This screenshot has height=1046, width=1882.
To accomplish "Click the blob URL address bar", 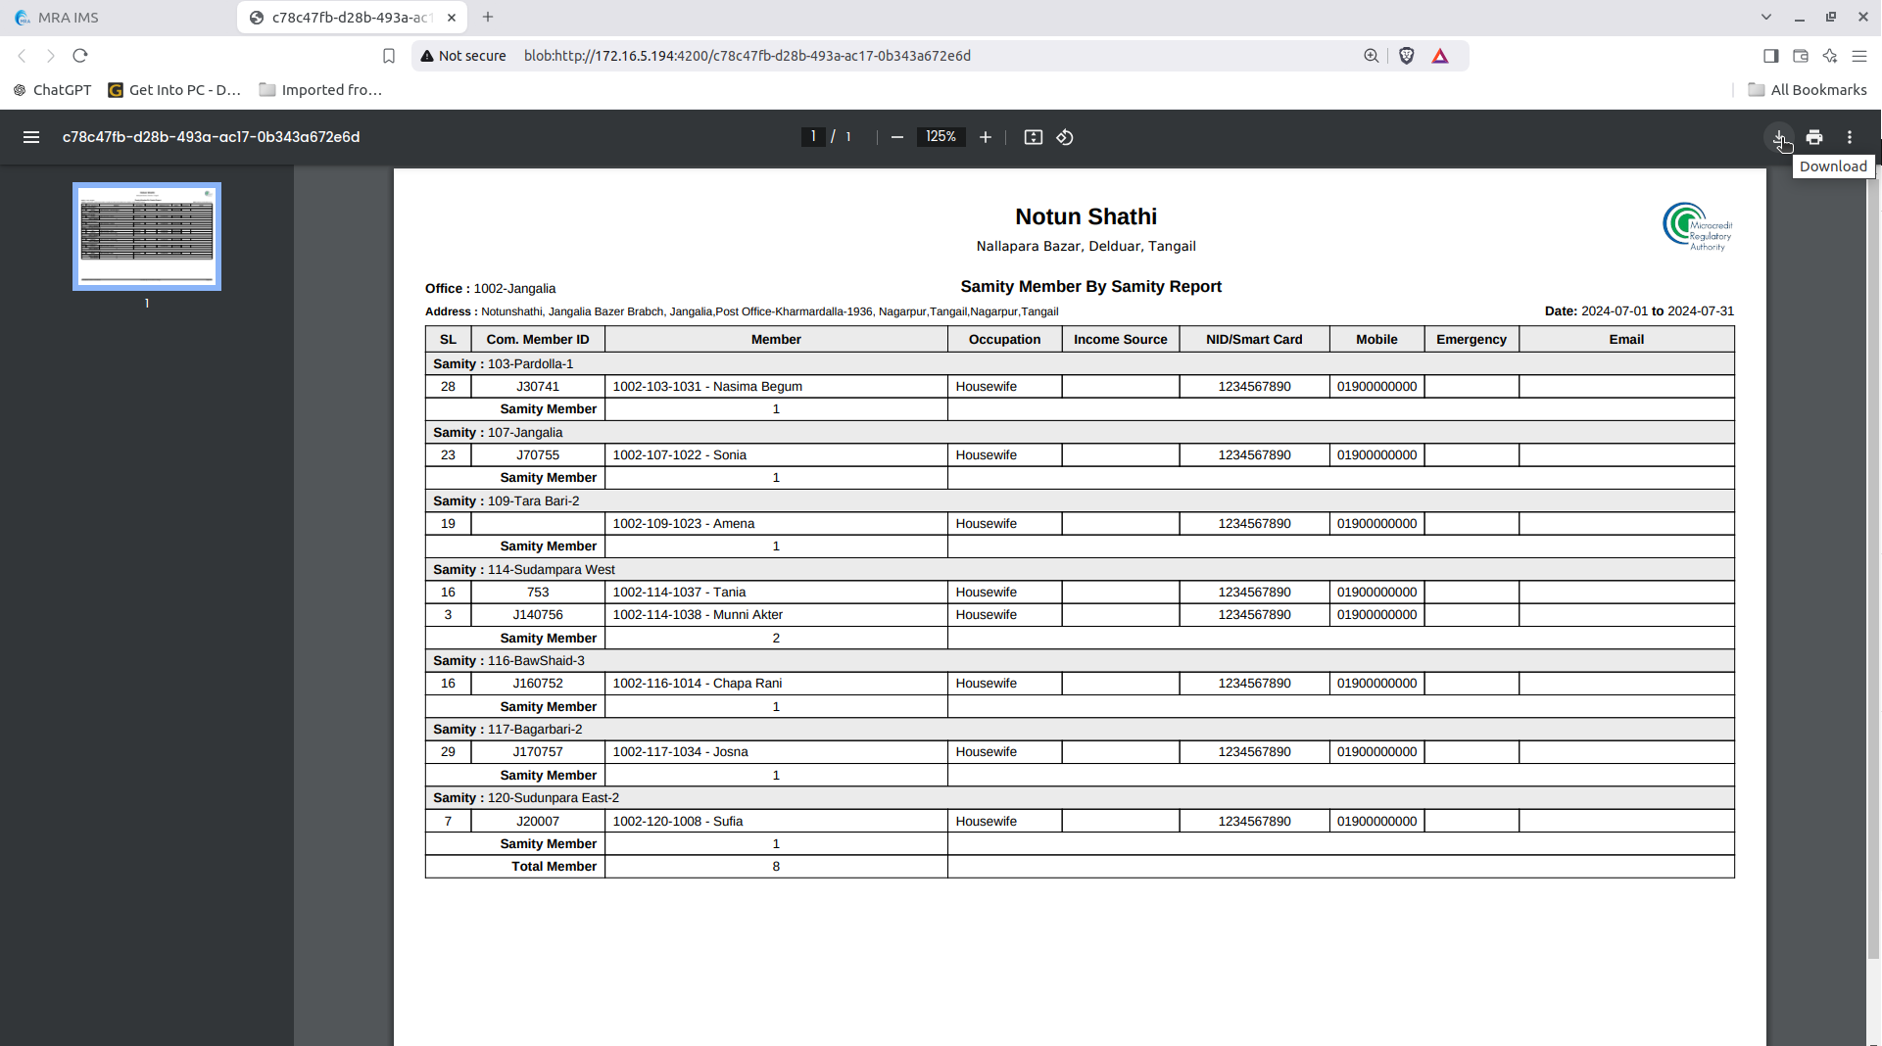I will [748, 56].
